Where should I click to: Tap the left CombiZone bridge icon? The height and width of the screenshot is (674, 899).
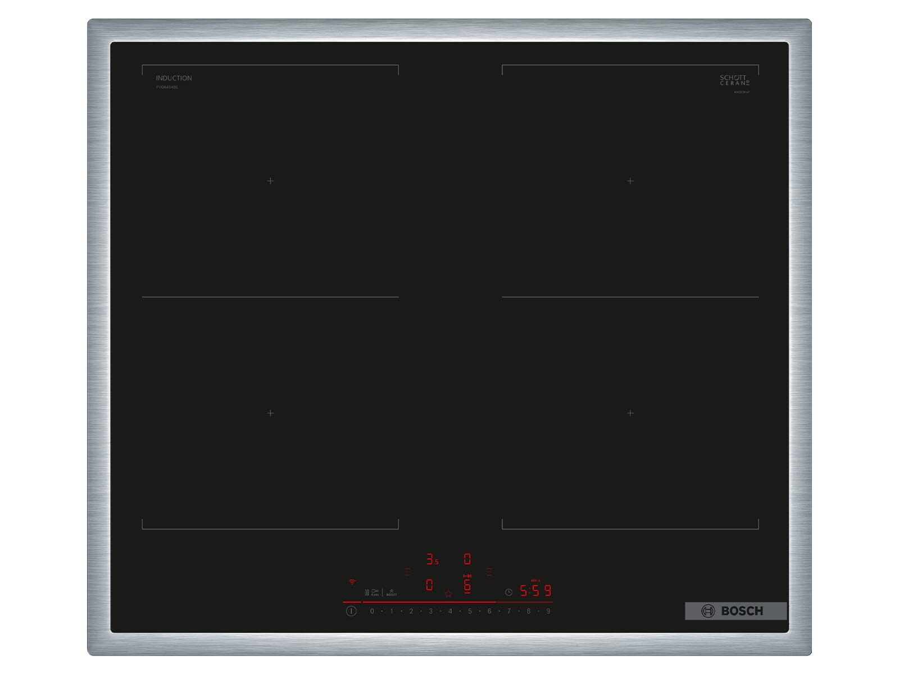[x=407, y=572]
